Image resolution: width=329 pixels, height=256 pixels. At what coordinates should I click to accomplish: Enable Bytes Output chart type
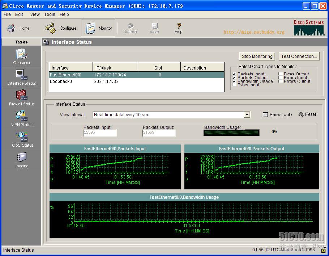280,74
